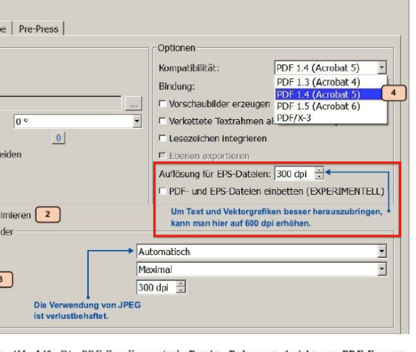Choose 'PDF 1.5 (Acrobat 6)' option
This screenshot has height=352, width=416.
point(318,106)
